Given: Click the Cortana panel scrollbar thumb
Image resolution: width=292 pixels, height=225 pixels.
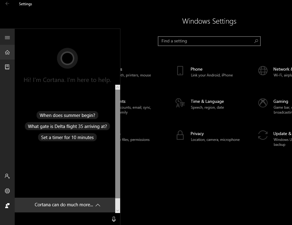Looking at the screenshot, I should [x=118, y=144].
